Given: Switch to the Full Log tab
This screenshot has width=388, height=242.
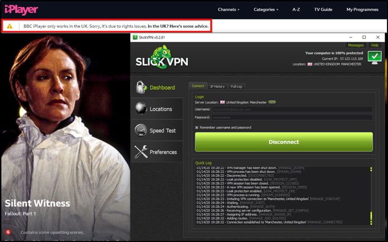Looking at the screenshot, I should 236,86.
